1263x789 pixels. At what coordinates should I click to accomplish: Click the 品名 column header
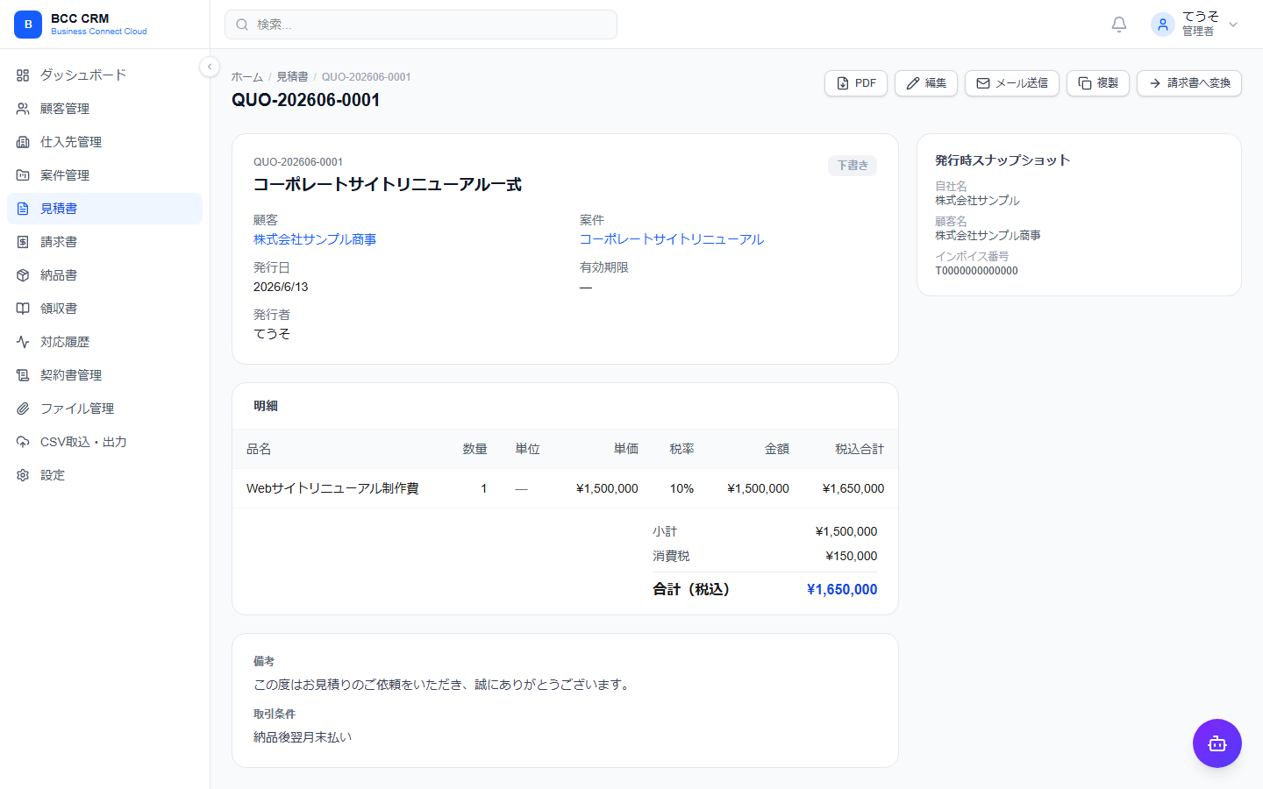pyautogui.click(x=259, y=449)
